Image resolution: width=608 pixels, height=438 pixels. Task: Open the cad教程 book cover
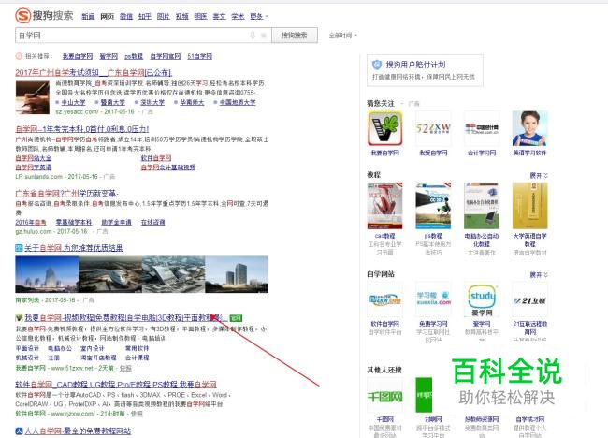[384, 206]
